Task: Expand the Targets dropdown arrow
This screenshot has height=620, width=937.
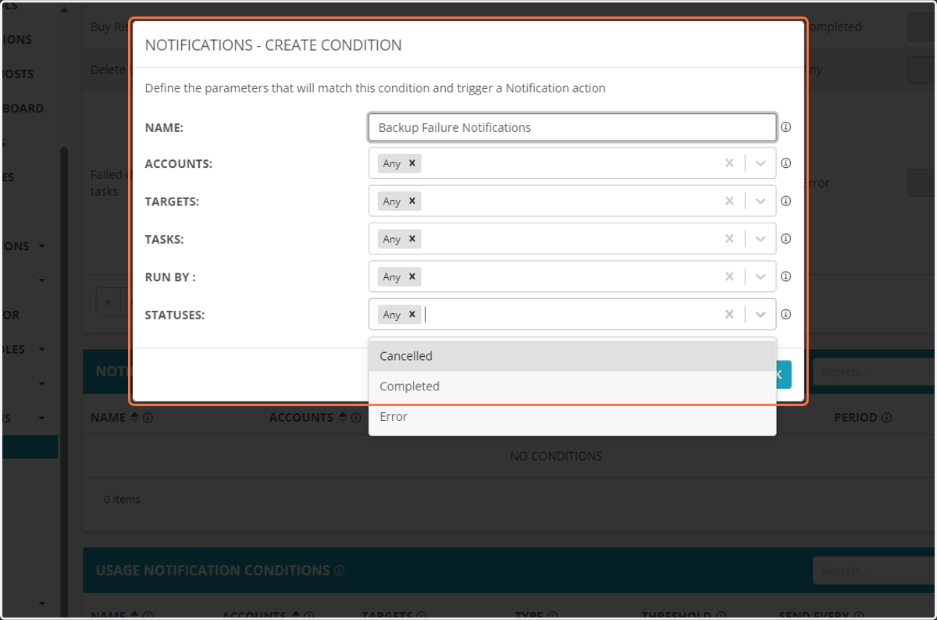Action: point(761,201)
